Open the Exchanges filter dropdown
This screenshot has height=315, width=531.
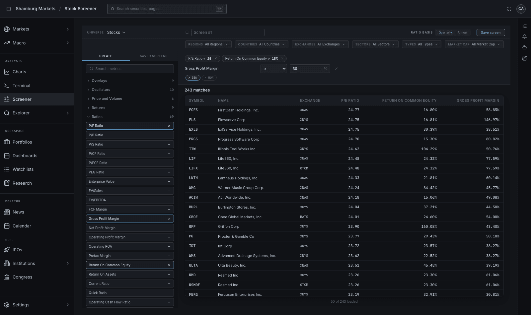tap(320, 44)
